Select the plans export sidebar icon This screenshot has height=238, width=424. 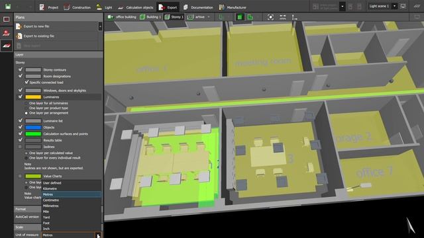(6, 46)
